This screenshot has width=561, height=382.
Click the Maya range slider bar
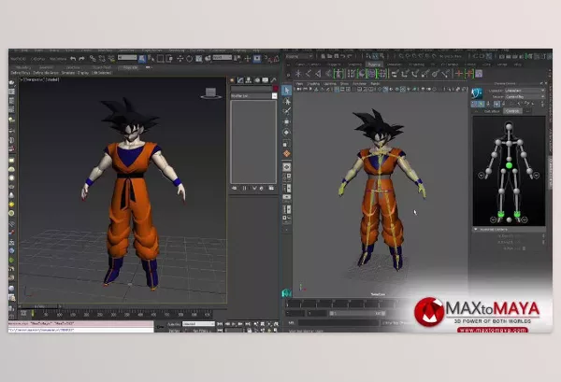357,314
